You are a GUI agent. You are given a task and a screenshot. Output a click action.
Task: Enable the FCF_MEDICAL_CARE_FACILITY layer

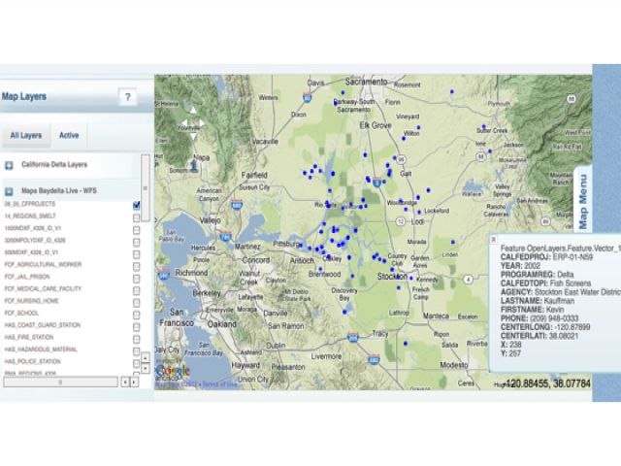click(136, 291)
